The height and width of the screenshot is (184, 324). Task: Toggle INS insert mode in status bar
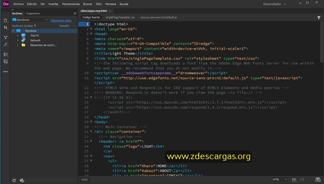tap(294, 179)
